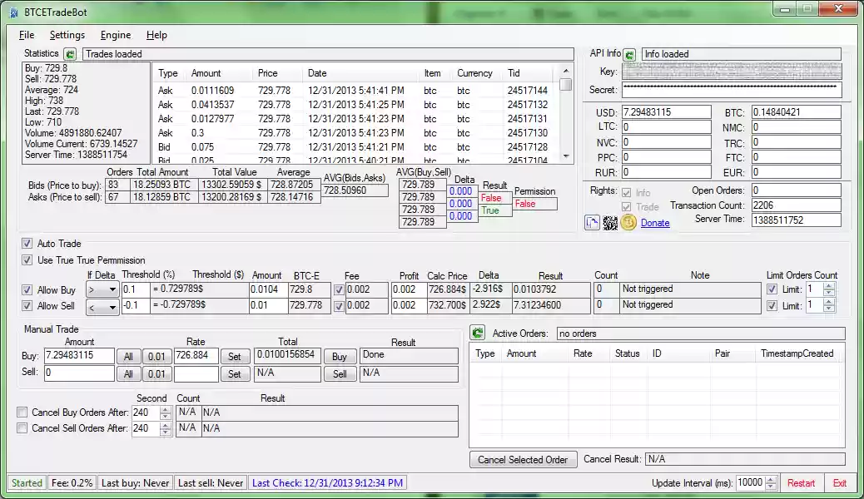Enable Cancel Buy Orders After checkbox

[x=22, y=412]
